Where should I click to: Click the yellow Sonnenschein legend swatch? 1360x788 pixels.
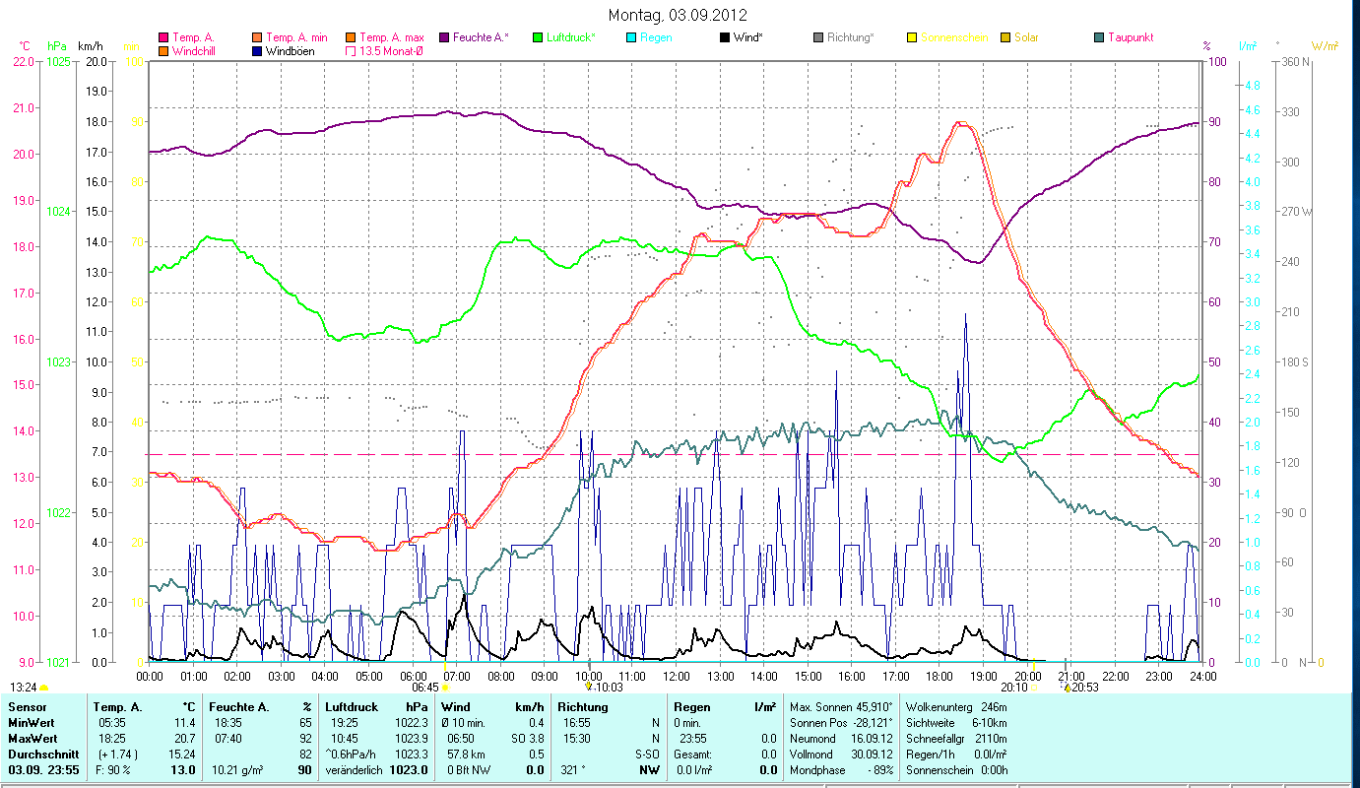(x=911, y=38)
